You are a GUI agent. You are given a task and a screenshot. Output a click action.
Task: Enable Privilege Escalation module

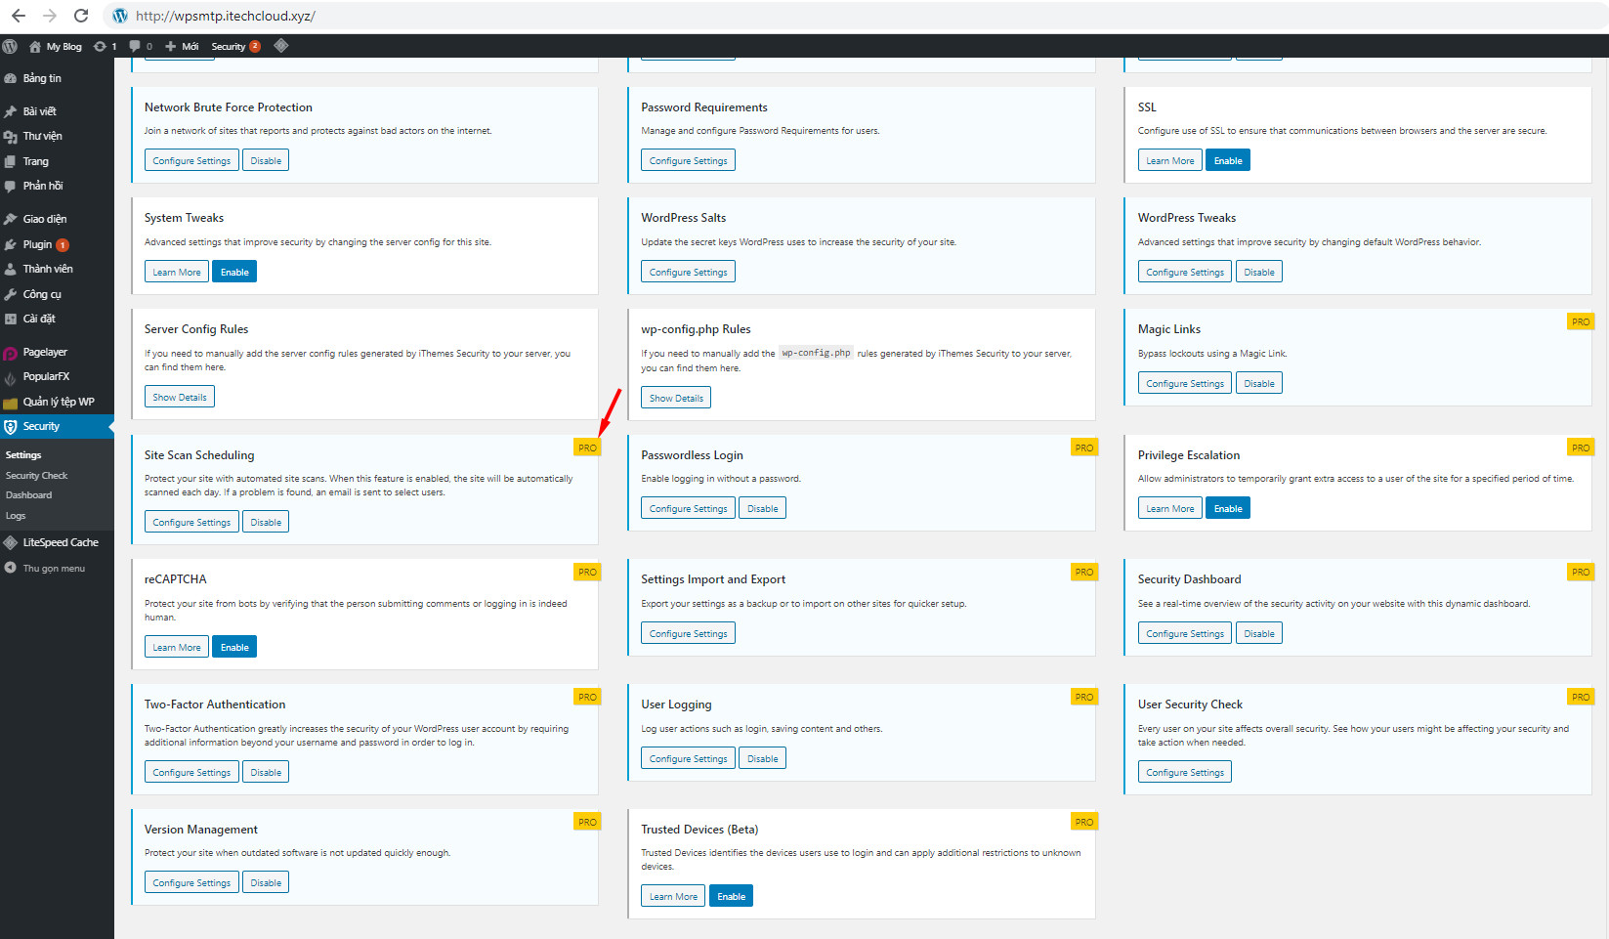(1228, 508)
